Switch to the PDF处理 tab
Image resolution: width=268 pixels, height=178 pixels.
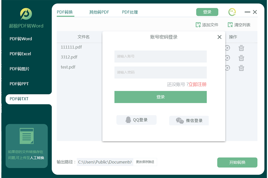(x=130, y=12)
